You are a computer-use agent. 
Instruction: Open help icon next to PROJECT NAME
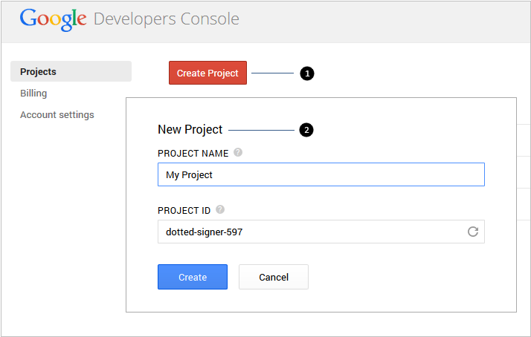click(x=238, y=152)
